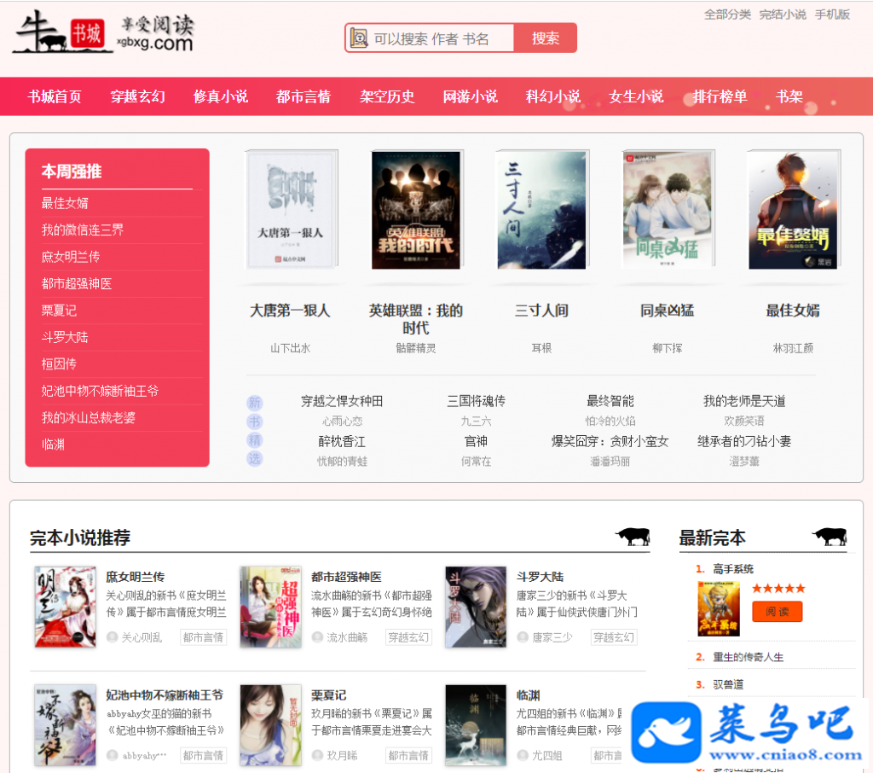
Task: Open 全部分类 link at top right
Action: (727, 15)
